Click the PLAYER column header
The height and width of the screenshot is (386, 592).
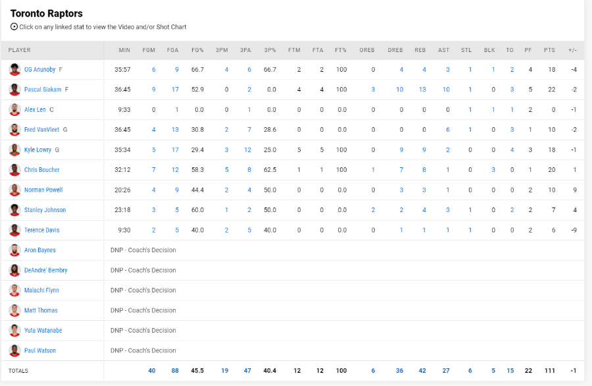click(x=20, y=50)
